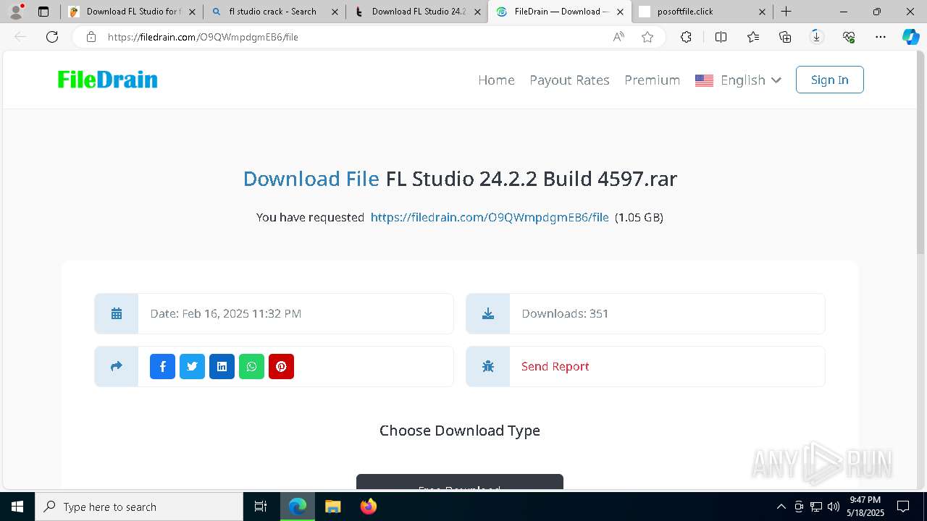The height and width of the screenshot is (521, 927).
Task: Click the downloads count icon
Action: [x=488, y=313]
